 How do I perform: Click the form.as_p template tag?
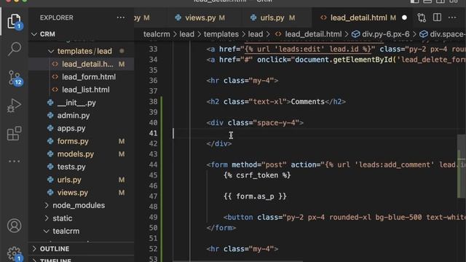(x=255, y=196)
